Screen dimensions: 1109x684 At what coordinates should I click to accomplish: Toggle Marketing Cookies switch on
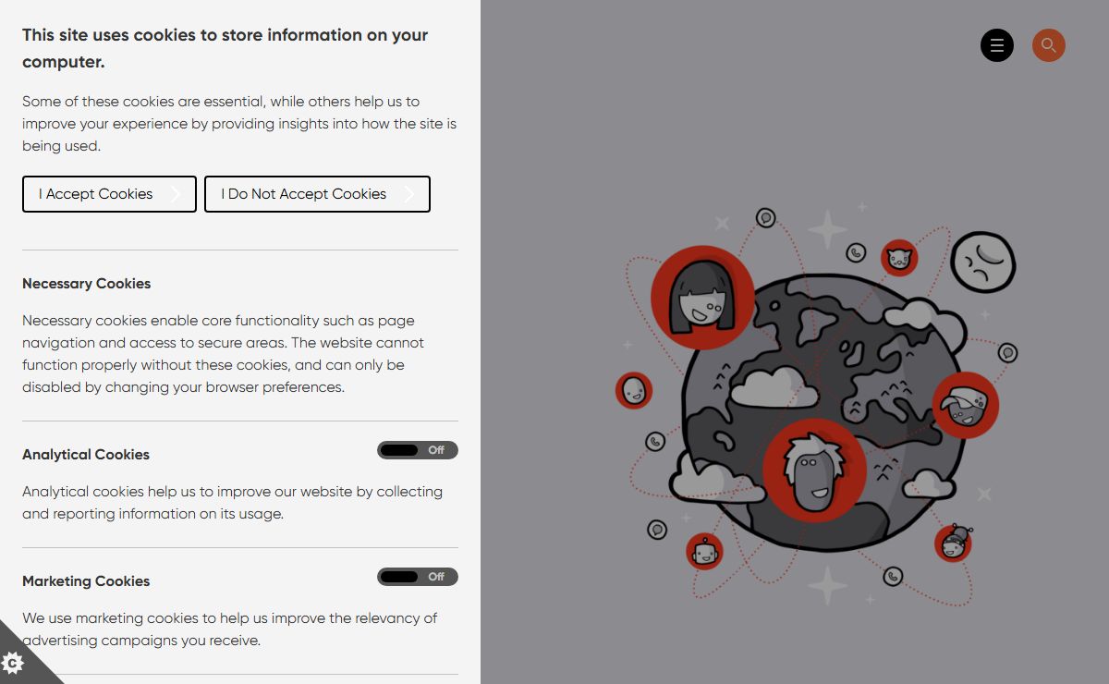(418, 577)
